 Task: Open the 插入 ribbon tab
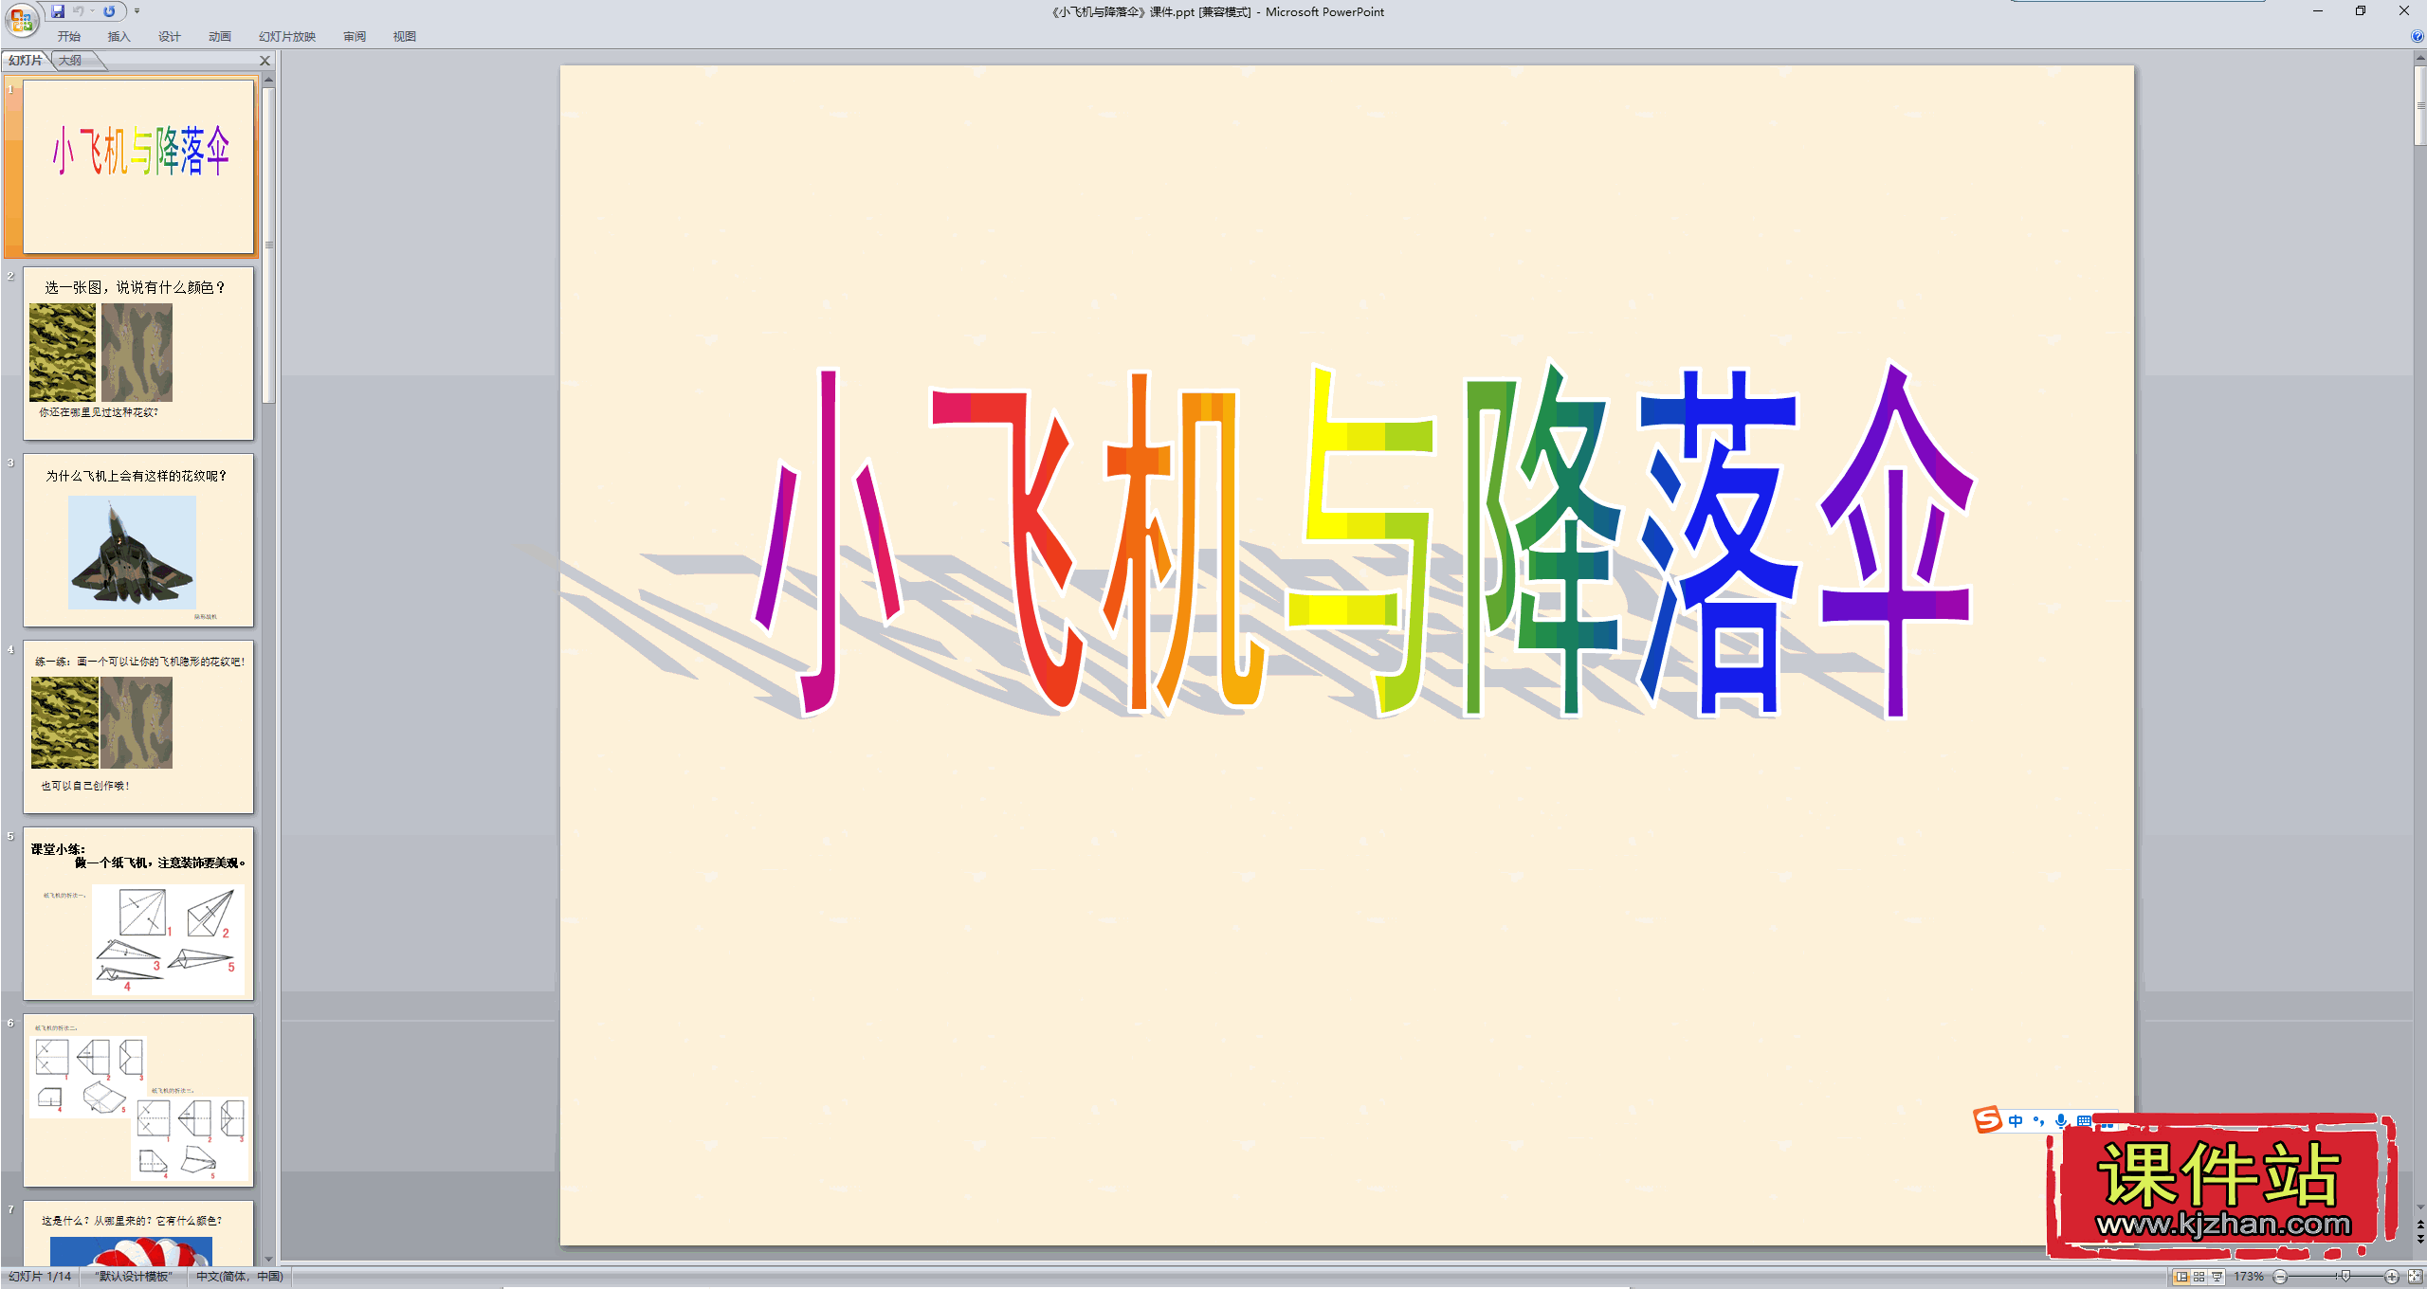119,36
